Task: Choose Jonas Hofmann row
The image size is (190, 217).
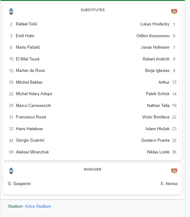Action: click(155, 47)
